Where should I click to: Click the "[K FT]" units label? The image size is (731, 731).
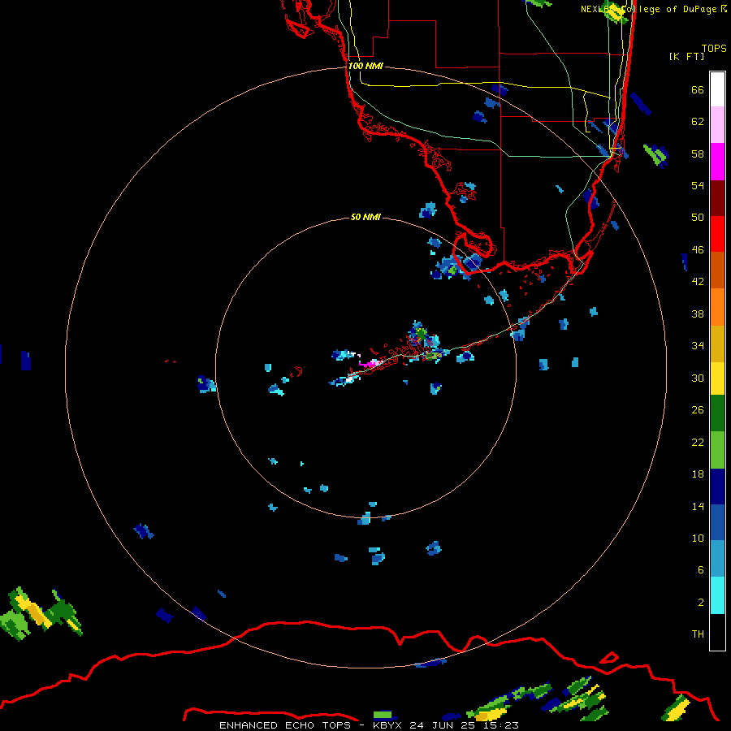coord(686,56)
